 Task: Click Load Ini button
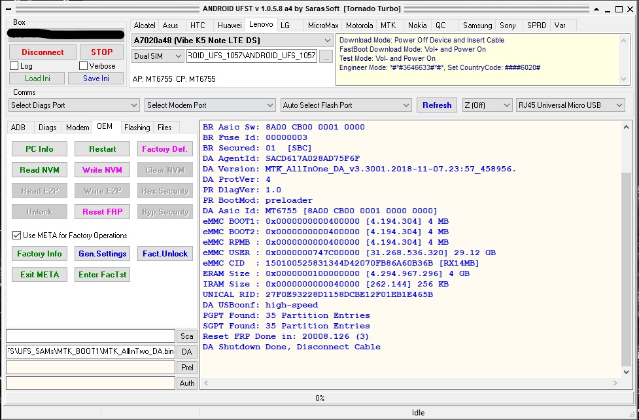click(x=37, y=79)
